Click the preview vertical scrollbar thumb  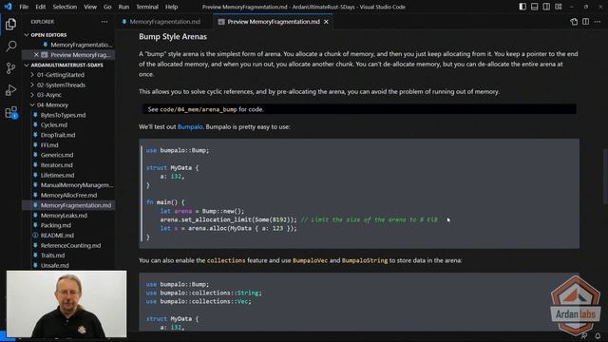pyautogui.click(x=605, y=177)
